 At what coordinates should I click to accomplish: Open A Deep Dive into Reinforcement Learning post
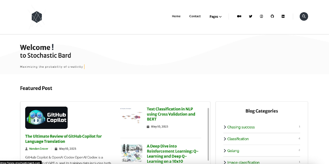pos(173,154)
